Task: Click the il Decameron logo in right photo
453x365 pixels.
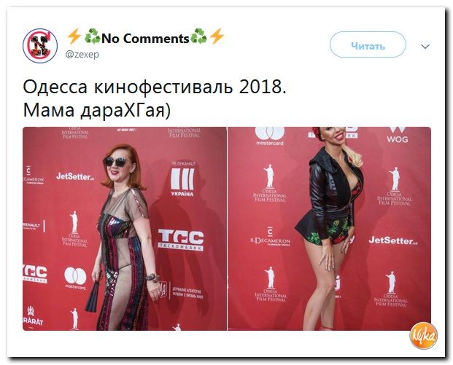Action: pyautogui.click(x=270, y=237)
